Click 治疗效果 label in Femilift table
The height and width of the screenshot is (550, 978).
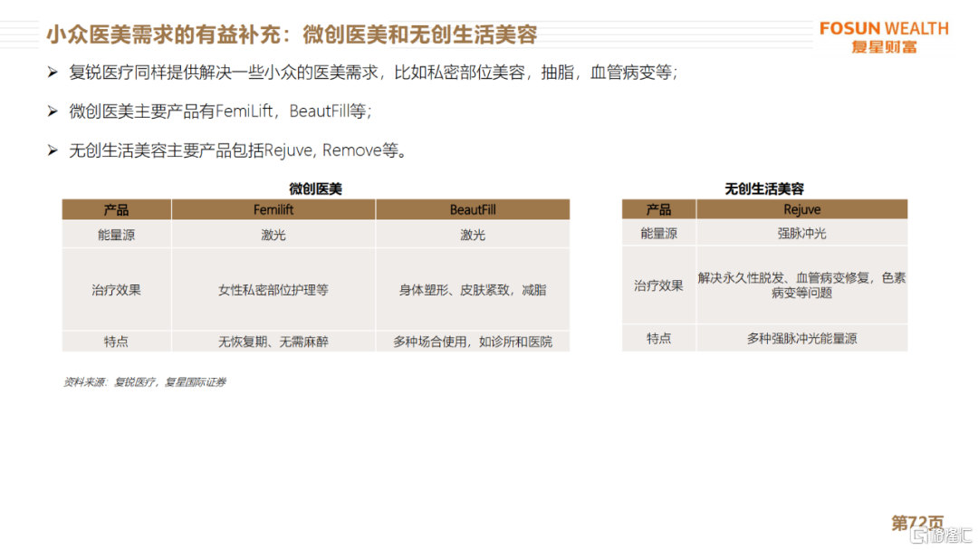(x=117, y=290)
